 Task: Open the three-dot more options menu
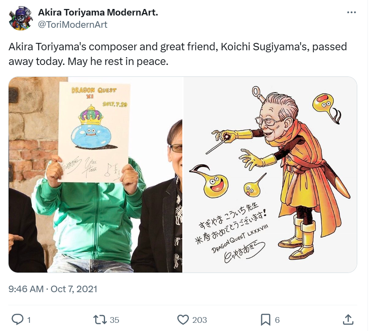pyautogui.click(x=352, y=12)
